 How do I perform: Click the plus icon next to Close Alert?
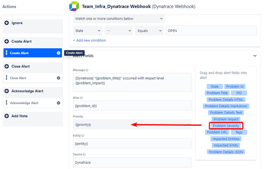tap(7, 66)
